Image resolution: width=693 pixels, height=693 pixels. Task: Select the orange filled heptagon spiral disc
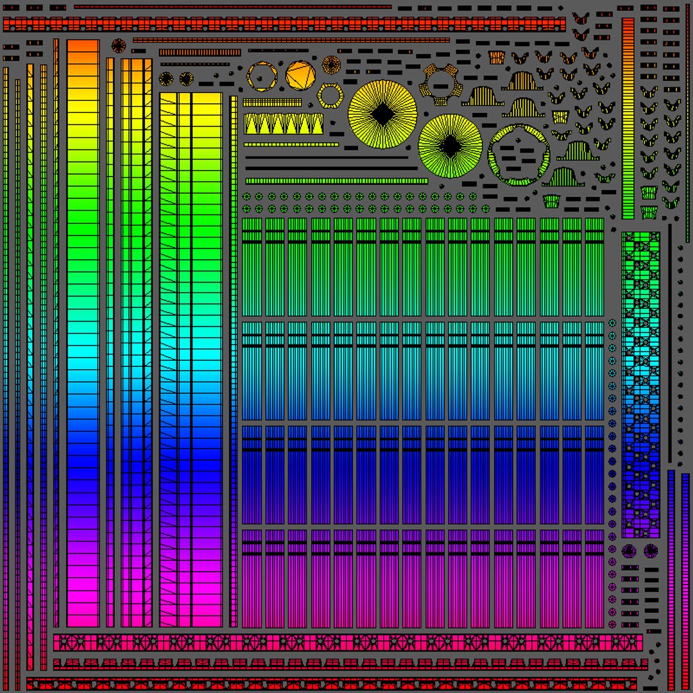pos(300,76)
